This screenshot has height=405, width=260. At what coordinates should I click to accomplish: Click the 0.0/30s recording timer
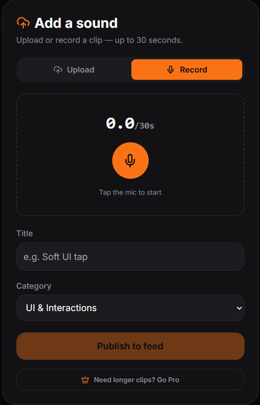tap(130, 124)
